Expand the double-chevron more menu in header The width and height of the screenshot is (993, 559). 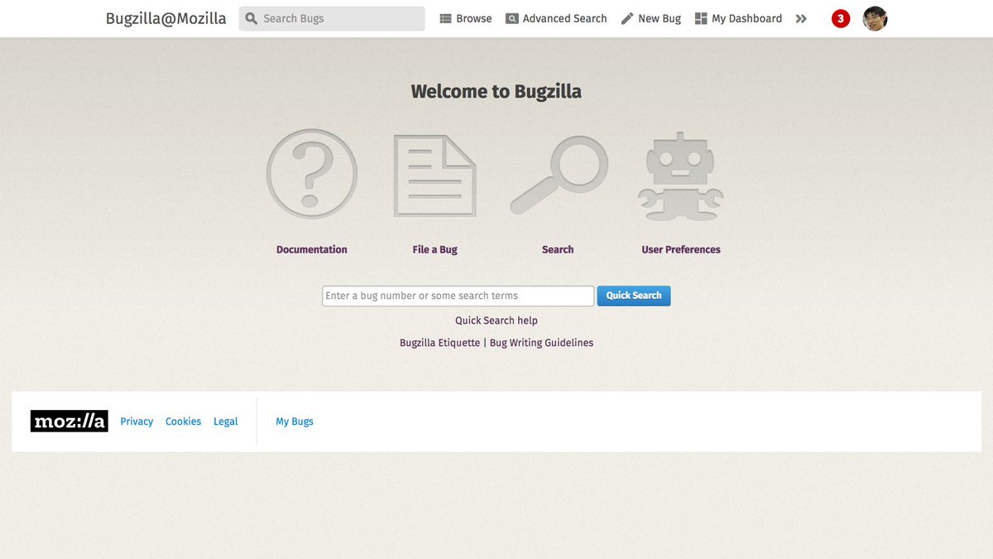[x=801, y=18]
